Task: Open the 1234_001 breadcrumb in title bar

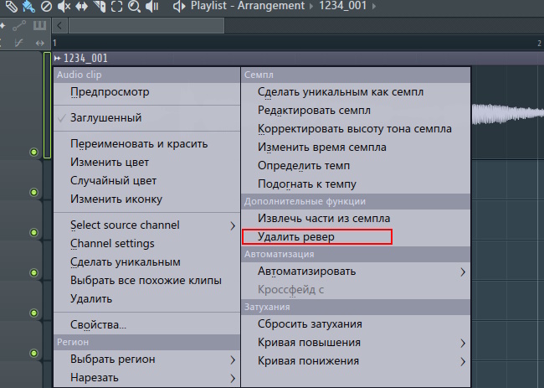Action: click(x=343, y=6)
